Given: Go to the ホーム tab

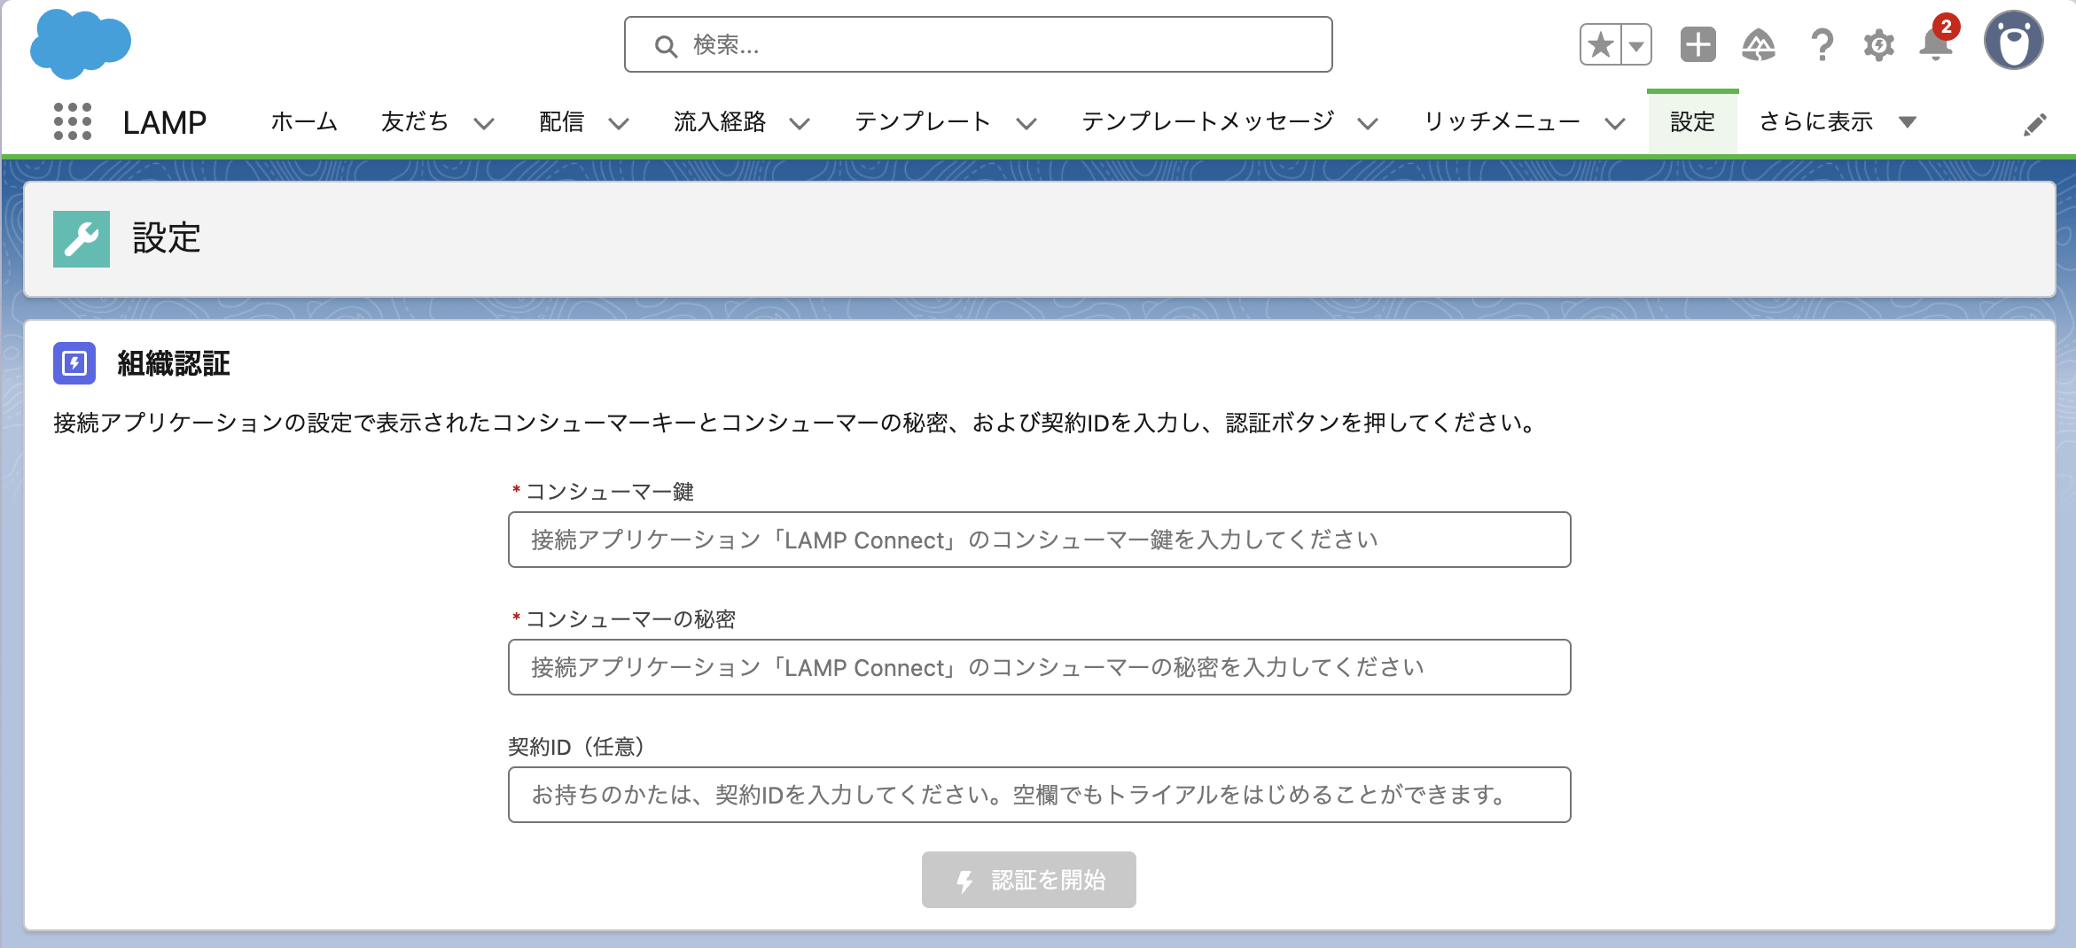Looking at the screenshot, I should point(304,121).
